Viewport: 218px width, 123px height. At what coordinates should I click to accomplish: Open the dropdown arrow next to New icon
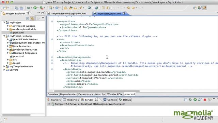(x=8, y=8)
